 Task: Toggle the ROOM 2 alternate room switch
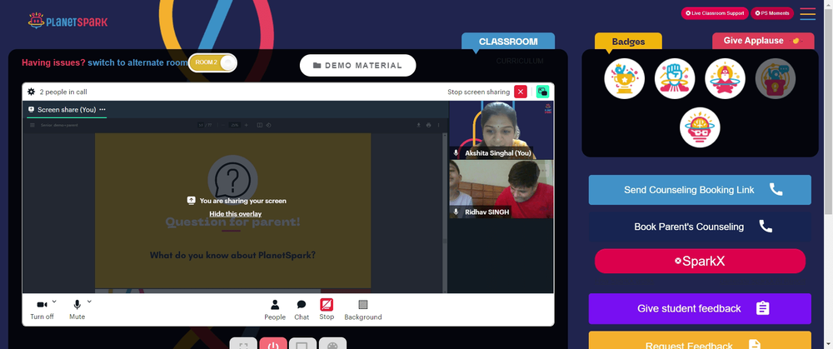coord(212,62)
